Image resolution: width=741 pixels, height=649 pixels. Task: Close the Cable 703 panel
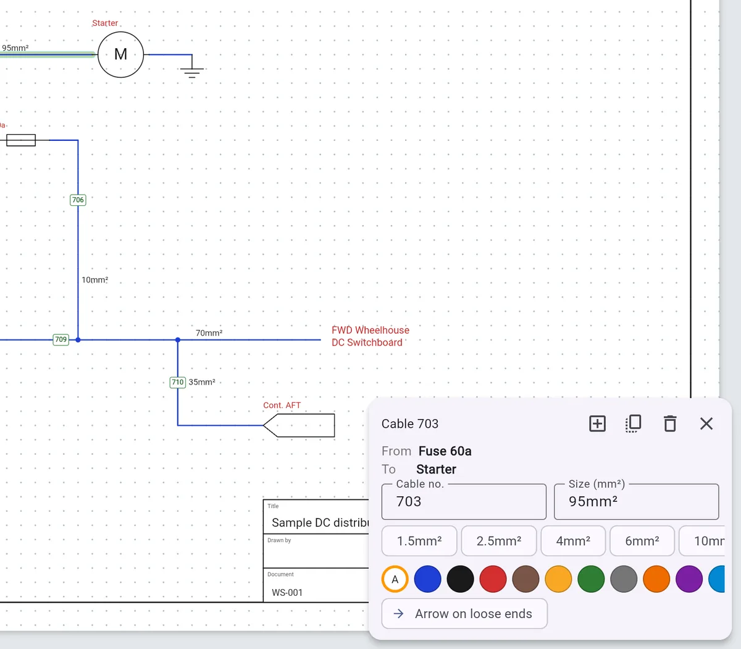[706, 423]
